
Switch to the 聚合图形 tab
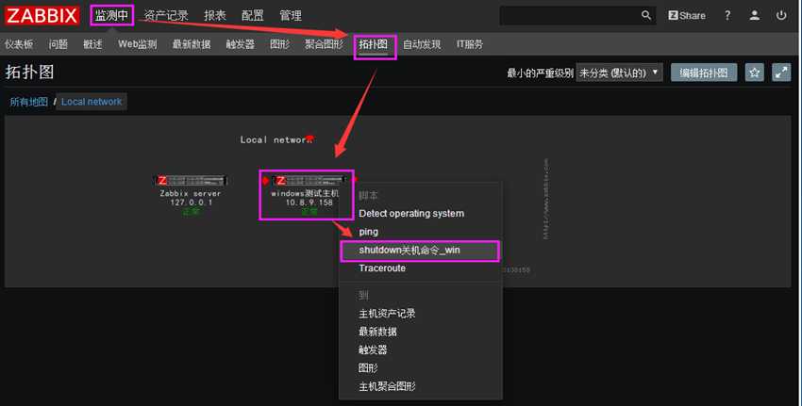tap(325, 44)
